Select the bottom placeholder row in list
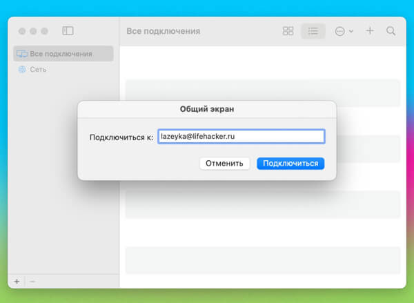Screen dimensions: 414x303 (262, 260)
